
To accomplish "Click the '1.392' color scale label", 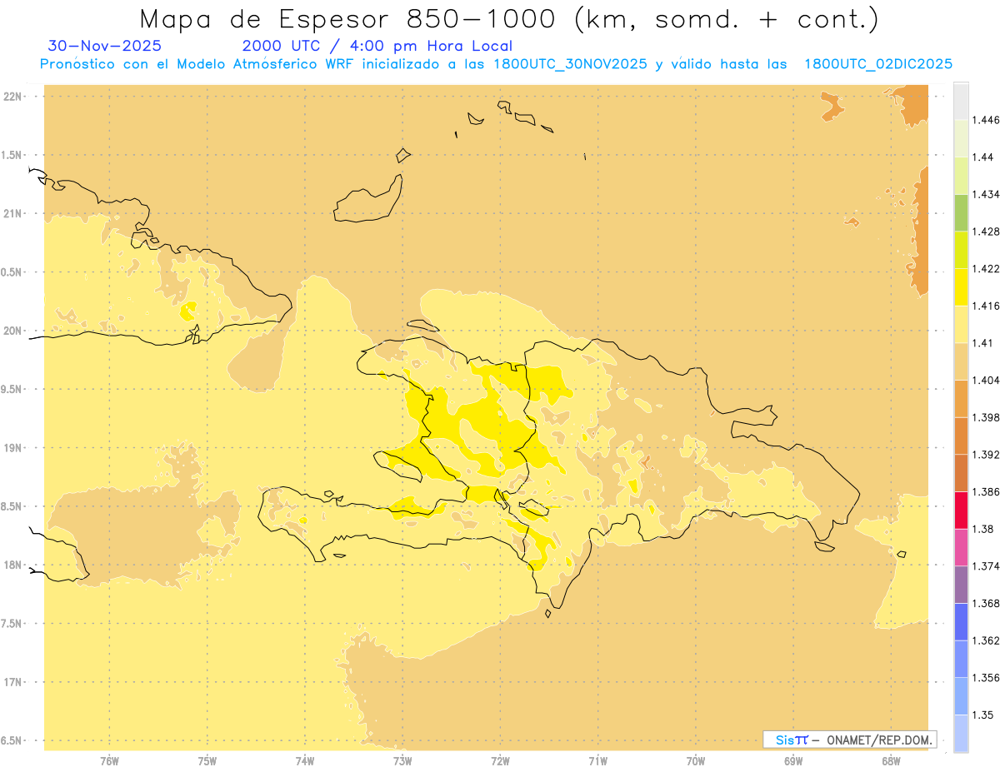I will 985,455.
